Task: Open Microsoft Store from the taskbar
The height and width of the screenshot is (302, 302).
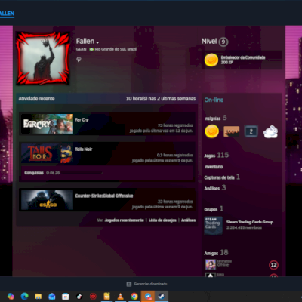Action: tap(66, 297)
